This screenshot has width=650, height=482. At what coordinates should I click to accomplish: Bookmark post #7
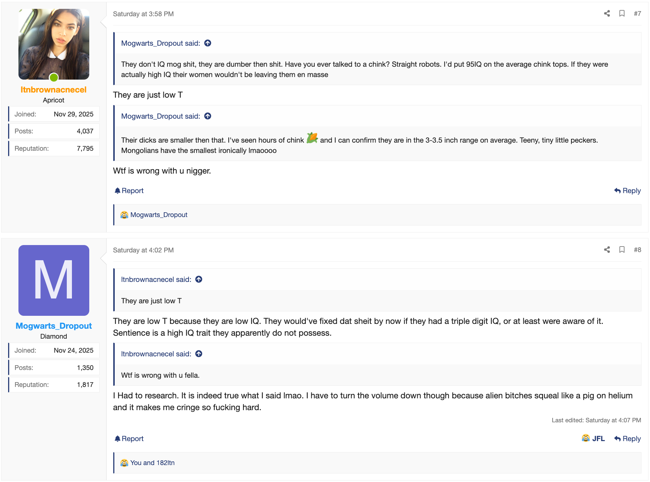[x=622, y=14]
